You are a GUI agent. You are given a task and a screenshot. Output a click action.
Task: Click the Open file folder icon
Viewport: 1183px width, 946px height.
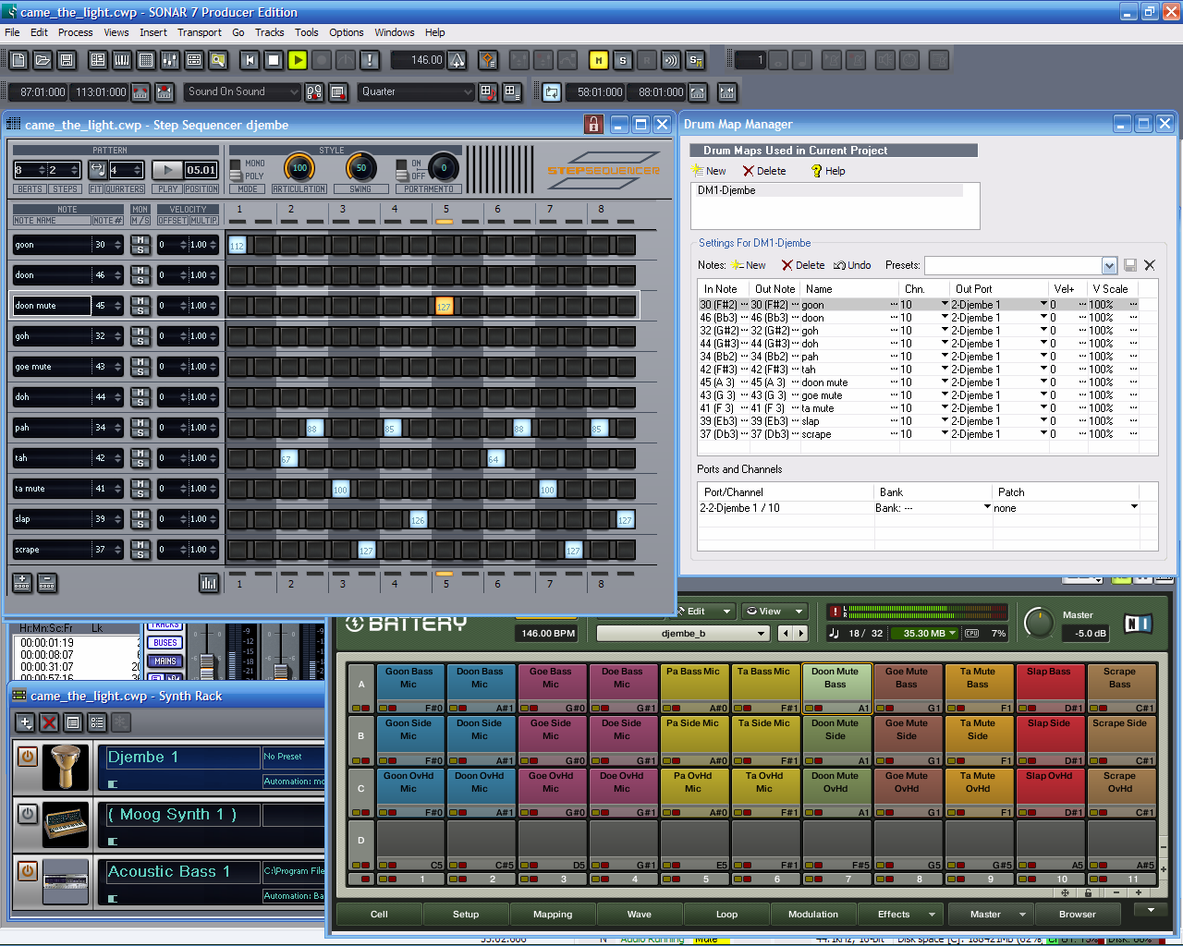point(43,60)
